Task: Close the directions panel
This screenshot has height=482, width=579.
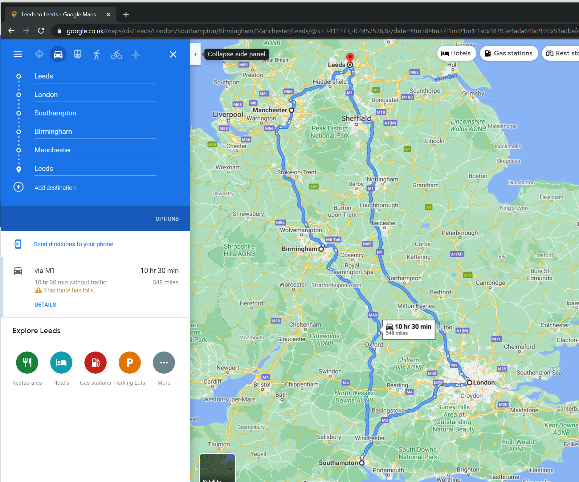Action: [173, 54]
